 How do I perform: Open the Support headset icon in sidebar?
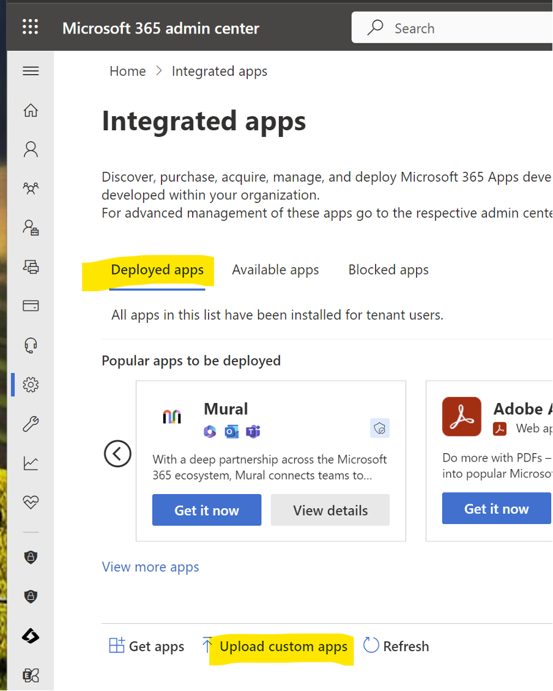pyautogui.click(x=31, y=345)
